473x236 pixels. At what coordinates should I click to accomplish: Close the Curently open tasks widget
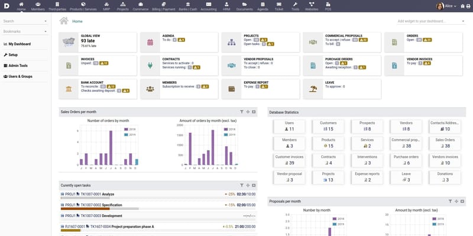(x=254, y=185)
